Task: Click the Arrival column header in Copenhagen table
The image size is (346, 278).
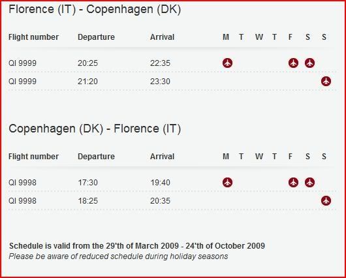Action: point(162,157)
